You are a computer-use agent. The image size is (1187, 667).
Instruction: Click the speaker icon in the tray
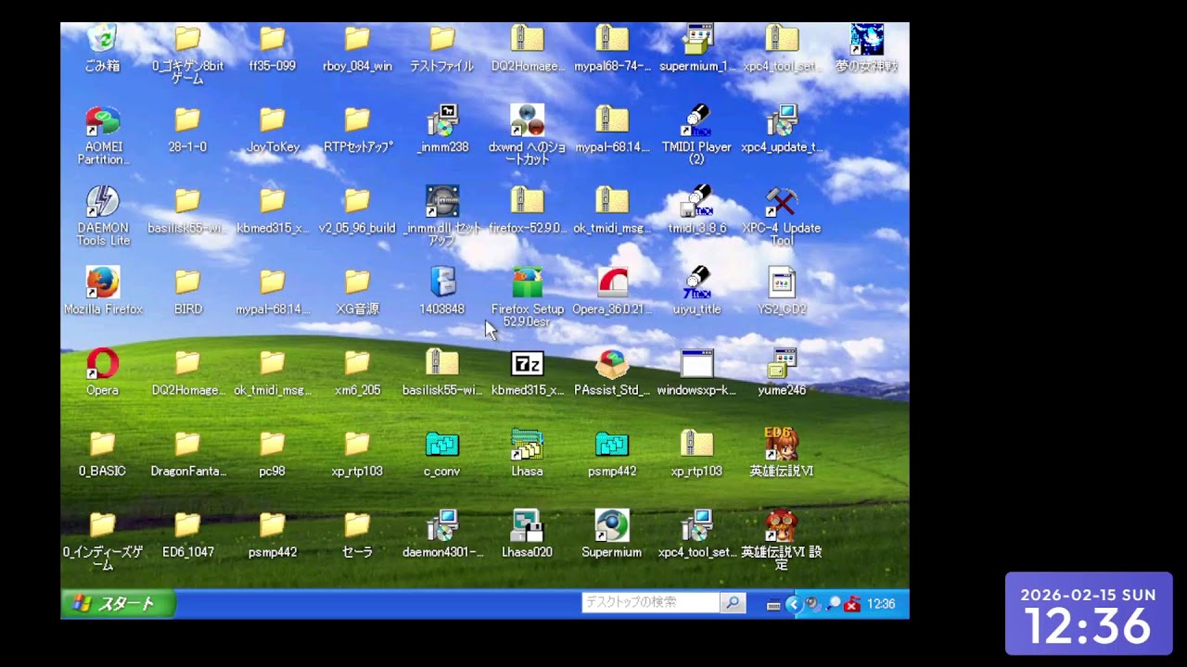tap(813, 604)
